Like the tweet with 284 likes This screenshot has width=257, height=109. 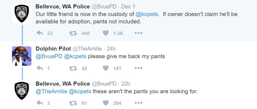click(x=106, y=103)
